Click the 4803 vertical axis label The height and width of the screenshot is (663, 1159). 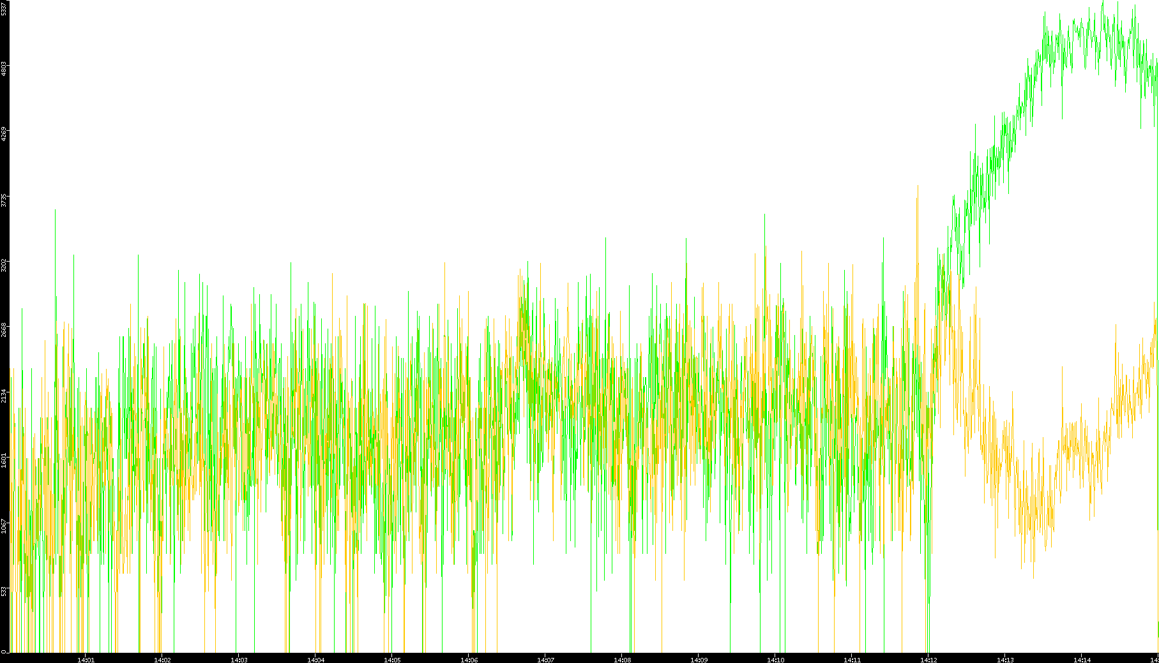(4, 69)
